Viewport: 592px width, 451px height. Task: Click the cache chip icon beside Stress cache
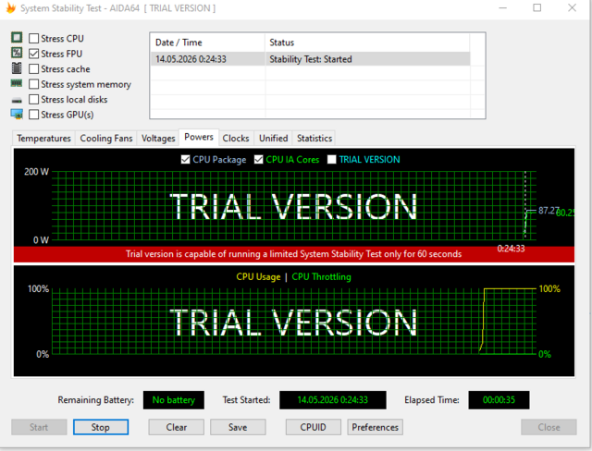tap(17, 68)
